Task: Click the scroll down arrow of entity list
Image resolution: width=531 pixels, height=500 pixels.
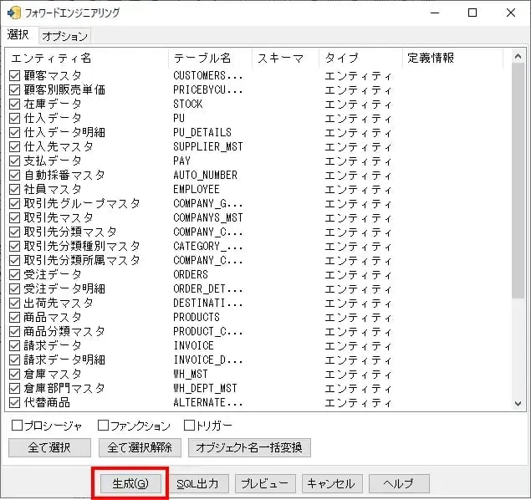Action: pyautogui.click(x=518, y=403)
